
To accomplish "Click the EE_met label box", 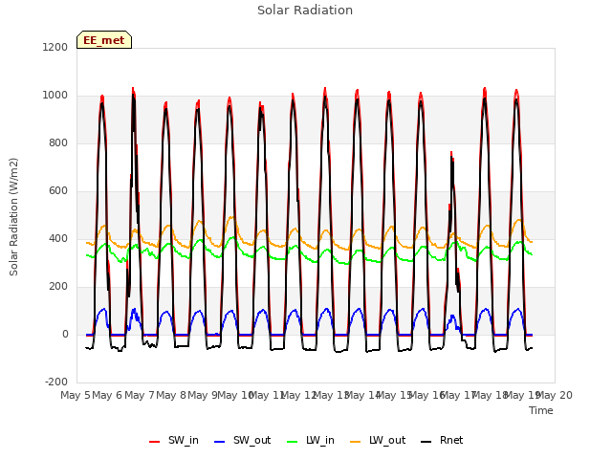I will 104,40.
